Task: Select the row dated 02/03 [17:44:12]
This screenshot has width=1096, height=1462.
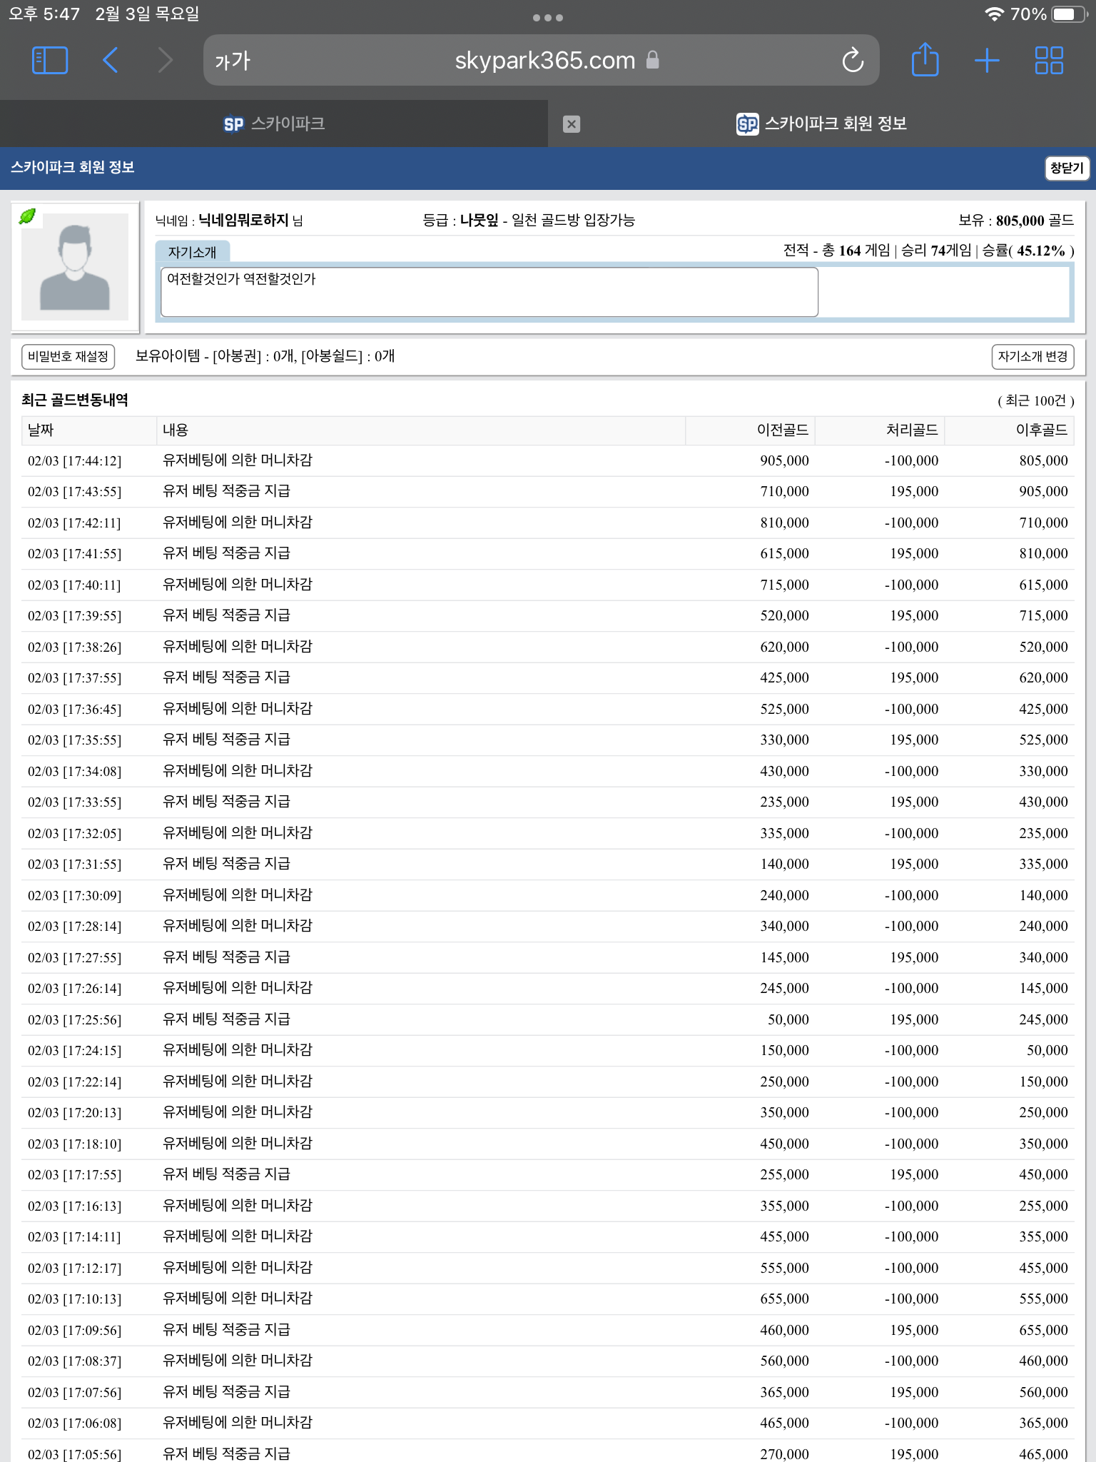Action: point(548,460)
